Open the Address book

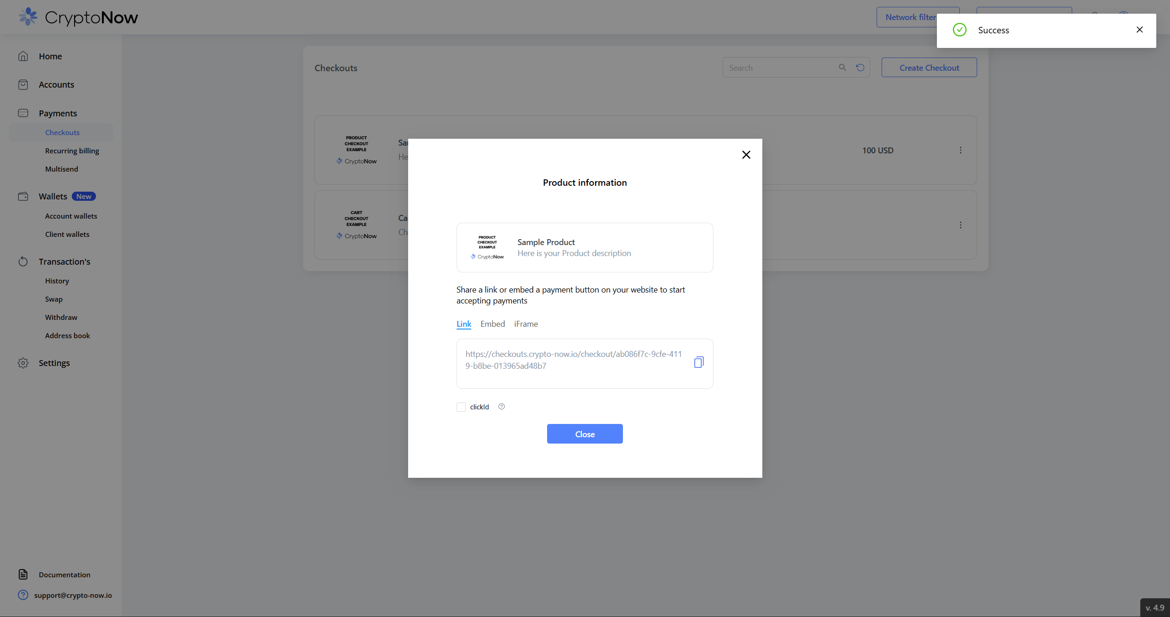pyautogui.click(x=68, y=335)
